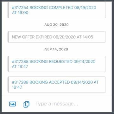Click #317288 in the requested message
The height and width of the screenshot is (114, 114).
(x=20, y=61)
